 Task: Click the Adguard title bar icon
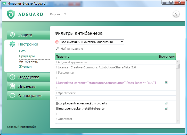[x=4, y=4]
